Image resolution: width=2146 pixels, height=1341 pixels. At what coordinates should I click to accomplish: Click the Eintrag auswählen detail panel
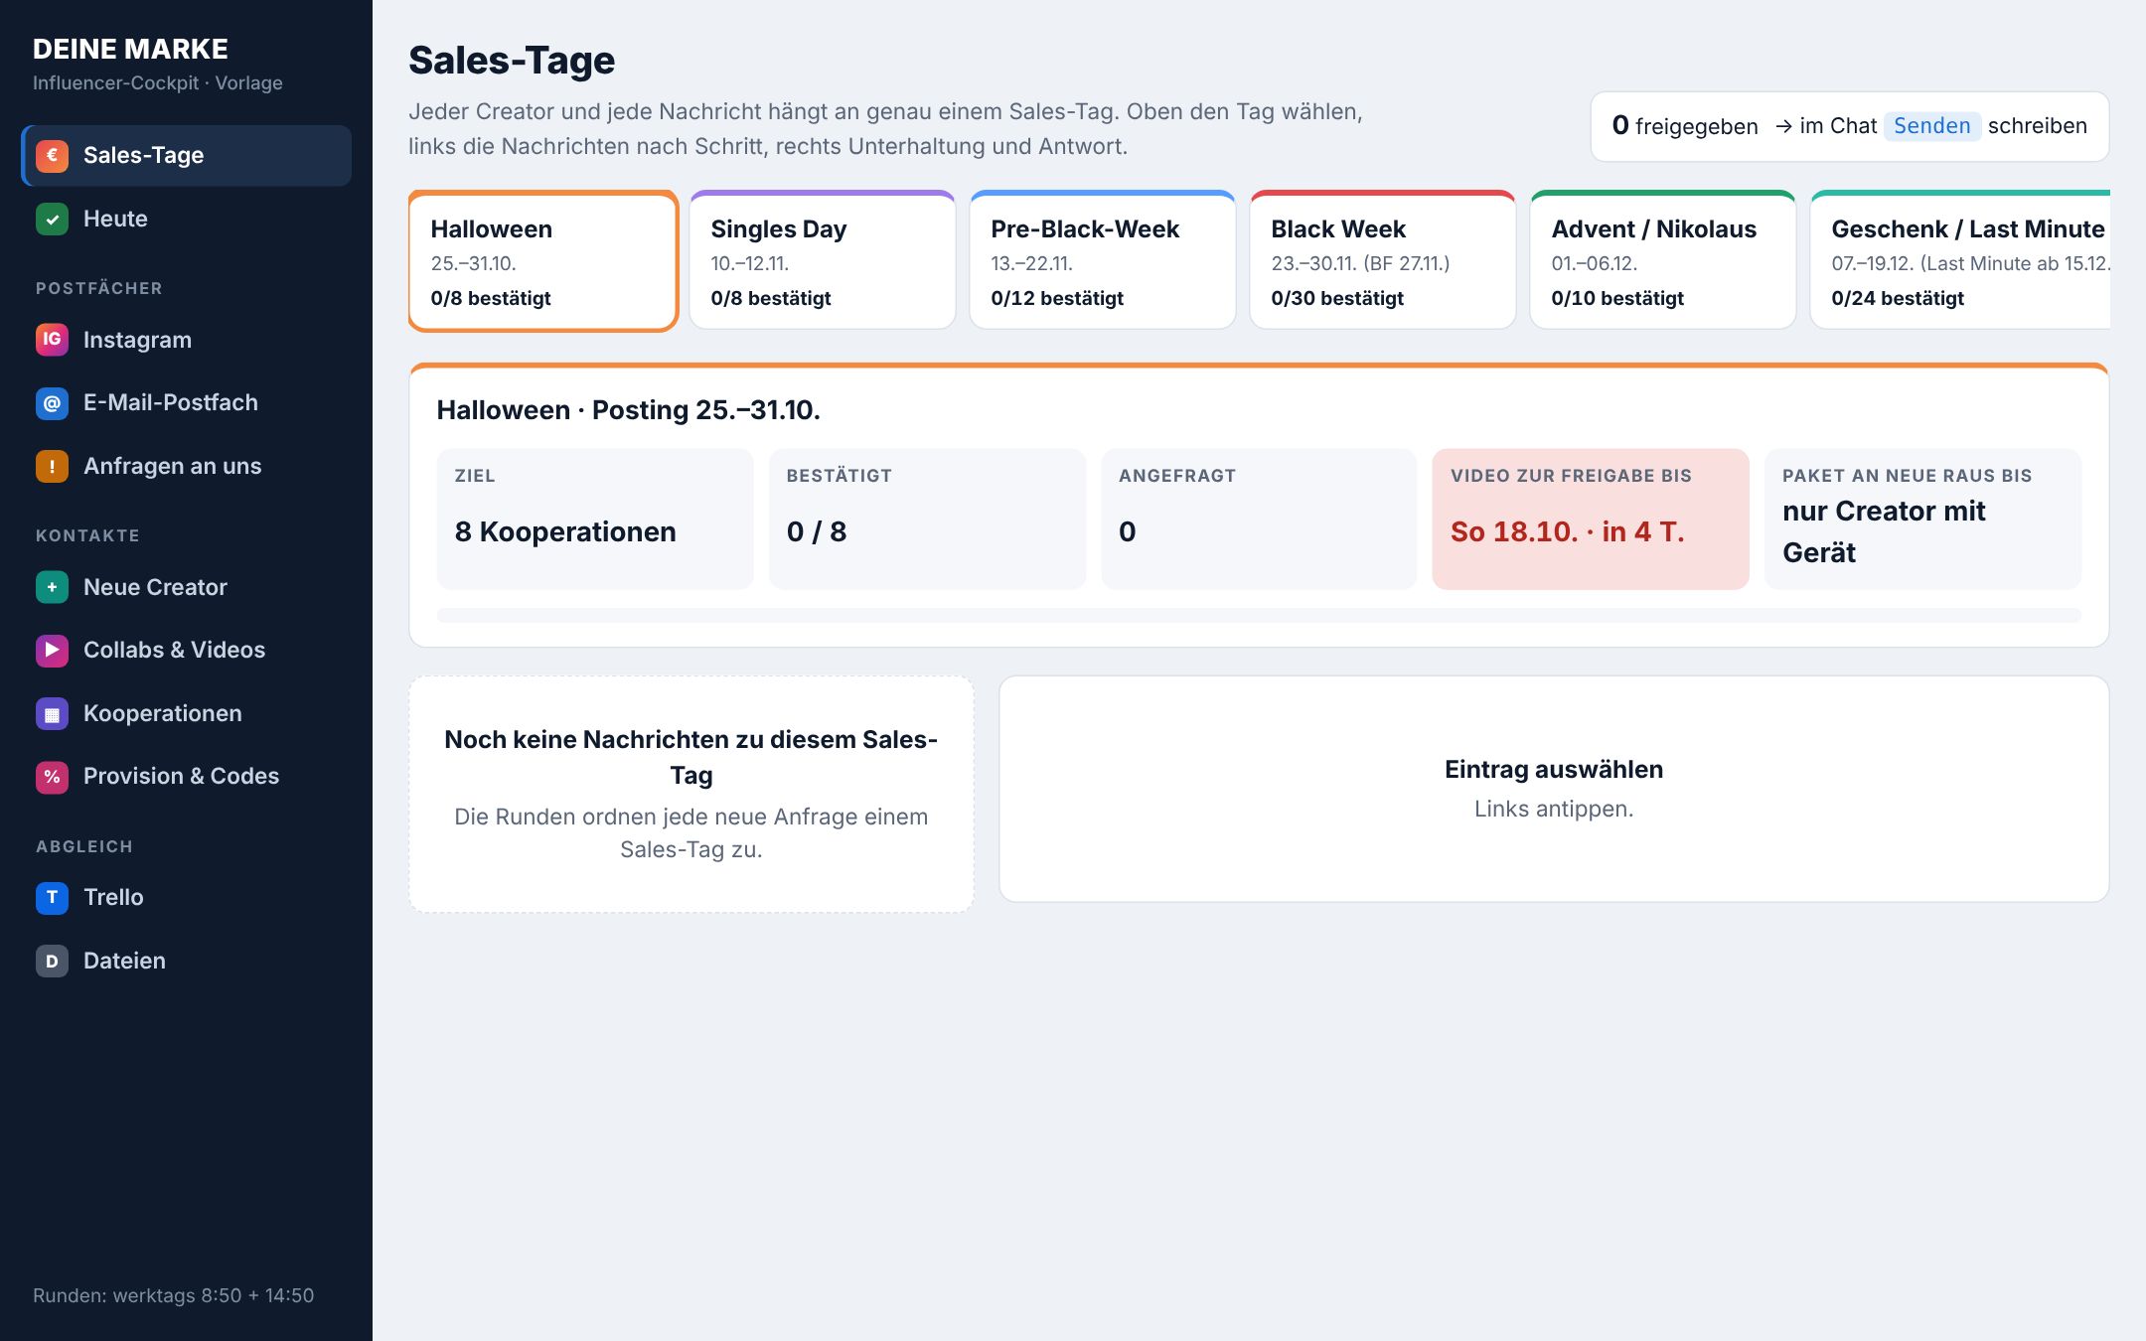click(1554, 789)
